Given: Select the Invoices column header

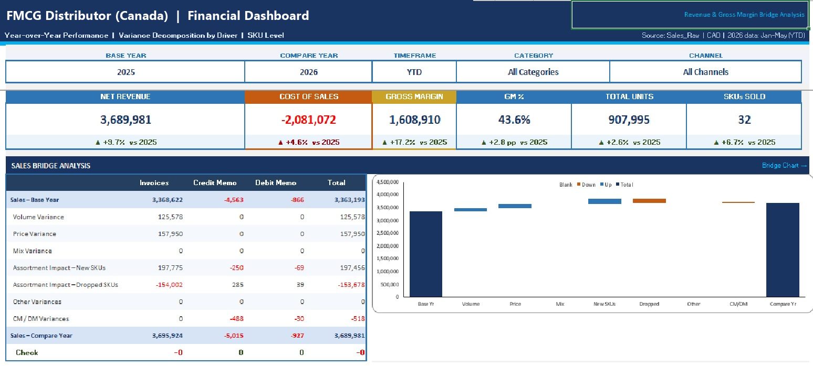Looking at the screenshot, I should [154, 183].
